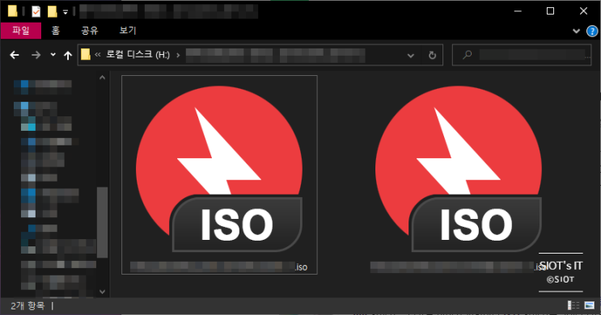Image resolution: width=601 pixels, height=315 pixels.
Task: Click the magnifier search icon
Action: point(467,55)
